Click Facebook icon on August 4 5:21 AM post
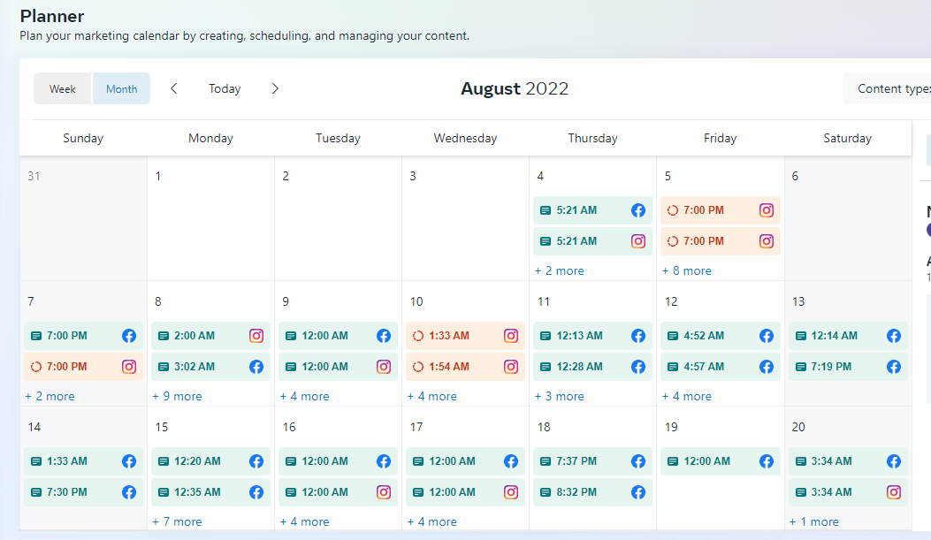The width and height of the screenshot is (931, 540). coord(638,210)
